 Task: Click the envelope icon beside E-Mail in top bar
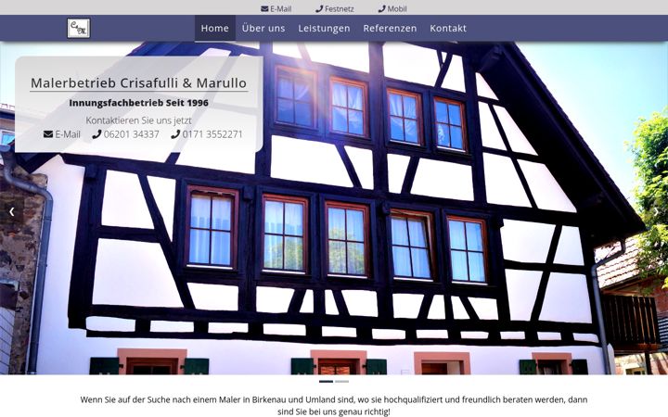[x=264, y=8]
